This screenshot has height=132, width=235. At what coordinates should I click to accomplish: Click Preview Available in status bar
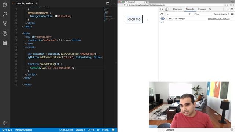23,130
